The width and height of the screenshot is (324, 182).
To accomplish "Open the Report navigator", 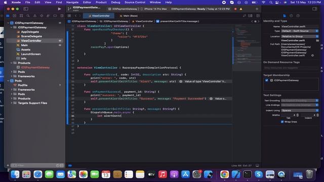I will point(62,16).
